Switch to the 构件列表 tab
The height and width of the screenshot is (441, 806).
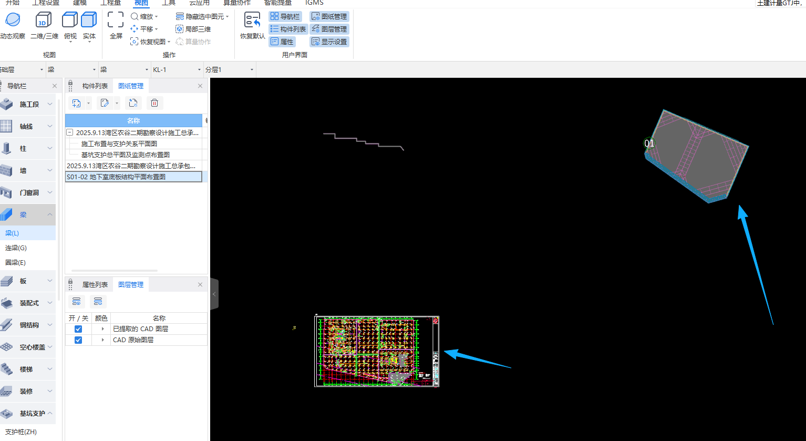click(95, 86)
